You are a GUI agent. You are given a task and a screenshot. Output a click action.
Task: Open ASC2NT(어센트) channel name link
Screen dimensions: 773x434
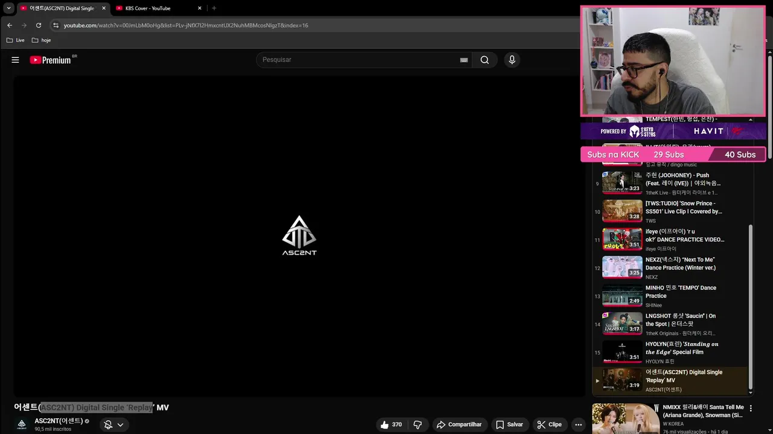coord(59,421)
